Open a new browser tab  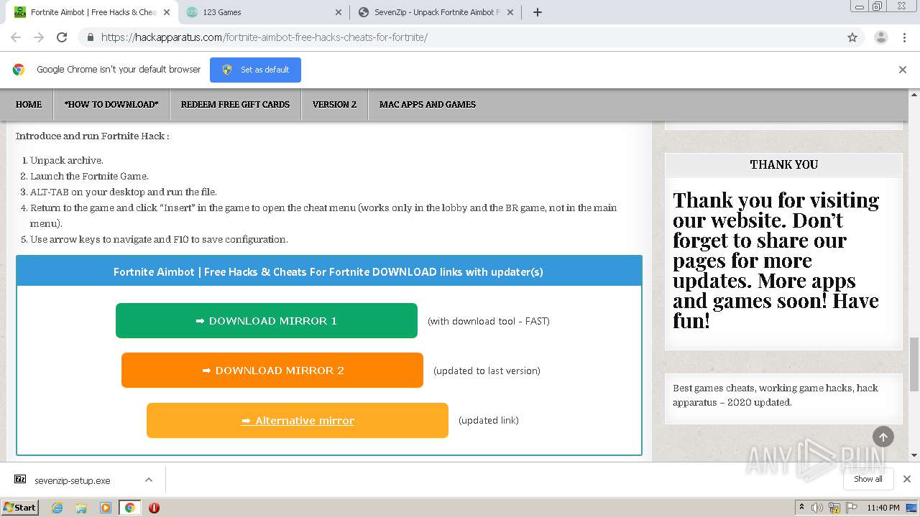click(537, 12)
